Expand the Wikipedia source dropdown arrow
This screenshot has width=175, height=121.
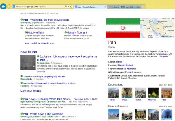(x=56, y=23)
